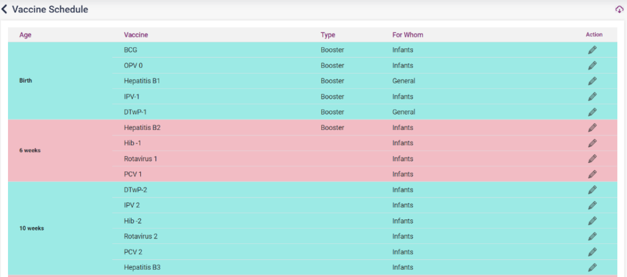The height and width of the screenshot is (277, 627).
Task: Edit the PCV 1 row
Action: click(x=592, y=175)
